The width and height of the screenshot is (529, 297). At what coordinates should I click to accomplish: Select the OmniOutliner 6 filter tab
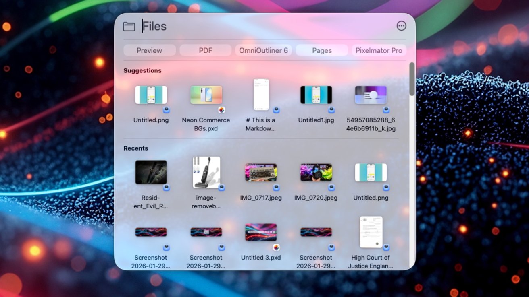pos(263,50)
